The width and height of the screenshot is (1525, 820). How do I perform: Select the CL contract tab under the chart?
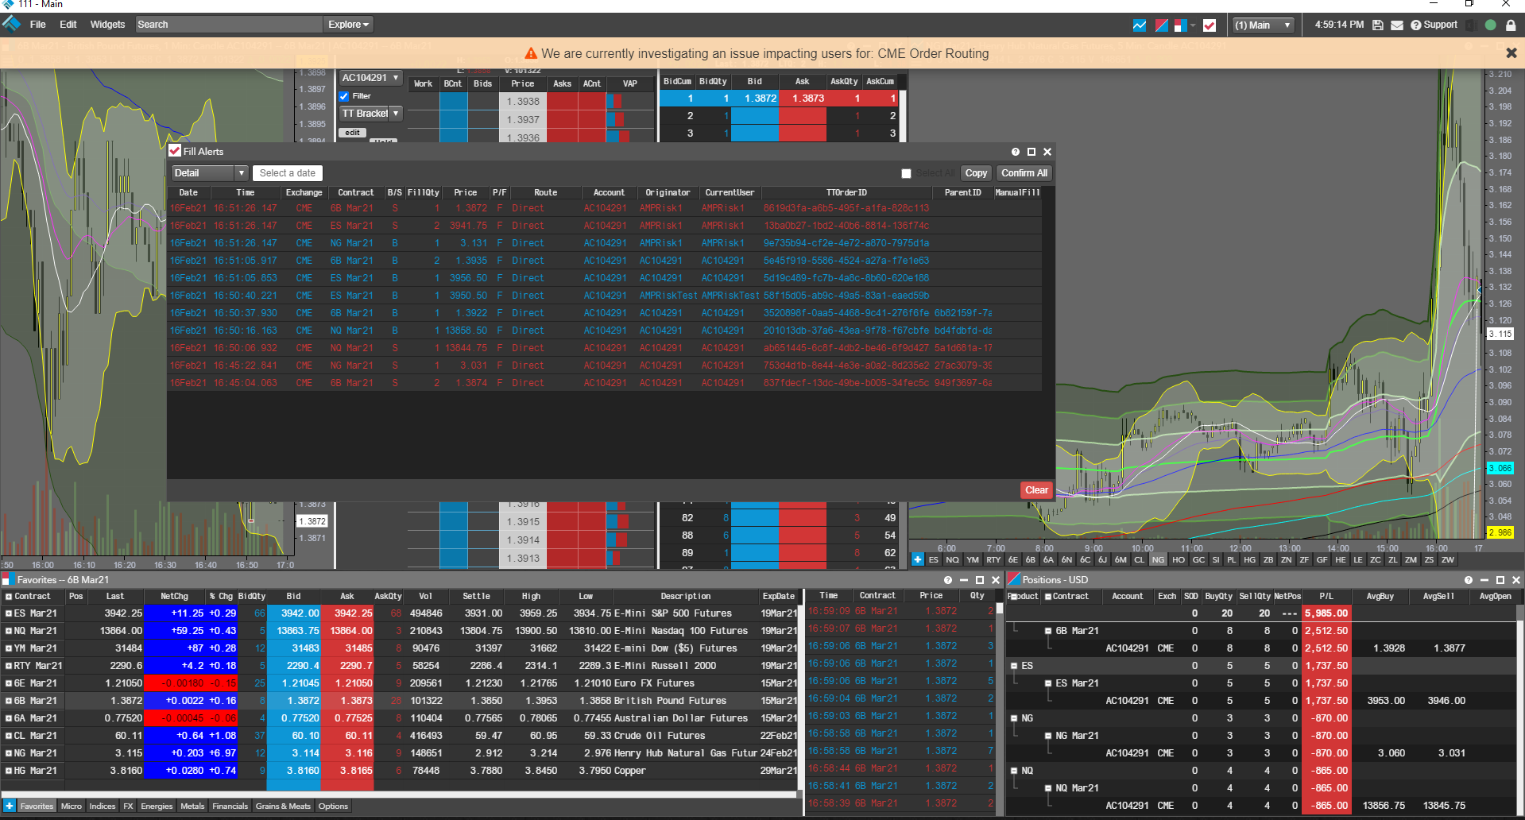(1139, 559)
